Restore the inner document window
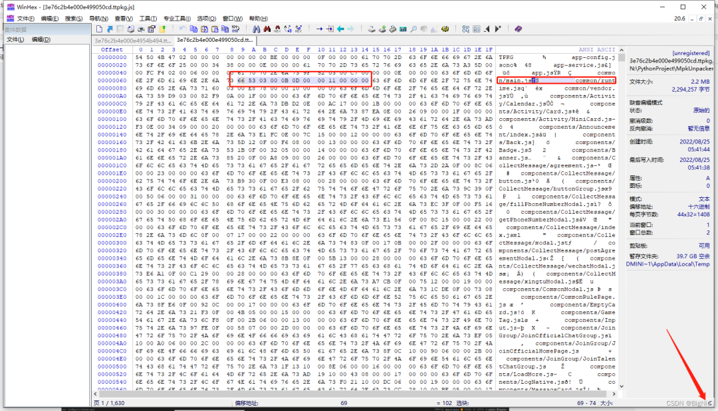718x411 pixels. point(701,19)
